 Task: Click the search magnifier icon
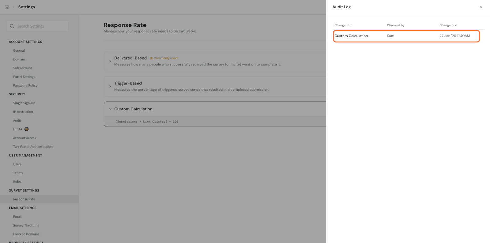click(x=12, y=26)
